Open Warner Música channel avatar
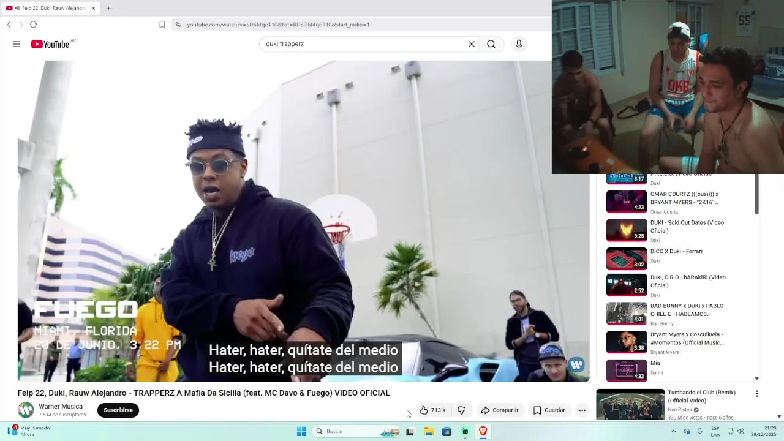 26,410
